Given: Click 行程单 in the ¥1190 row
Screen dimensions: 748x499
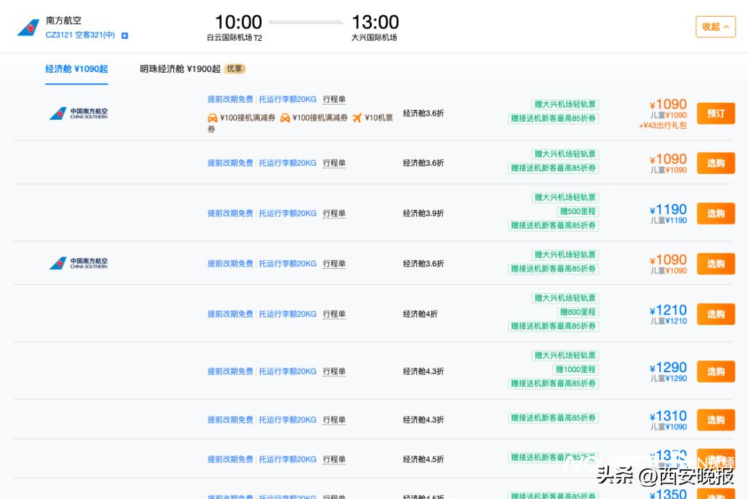Looking at the screenshot, I should 334,213.
